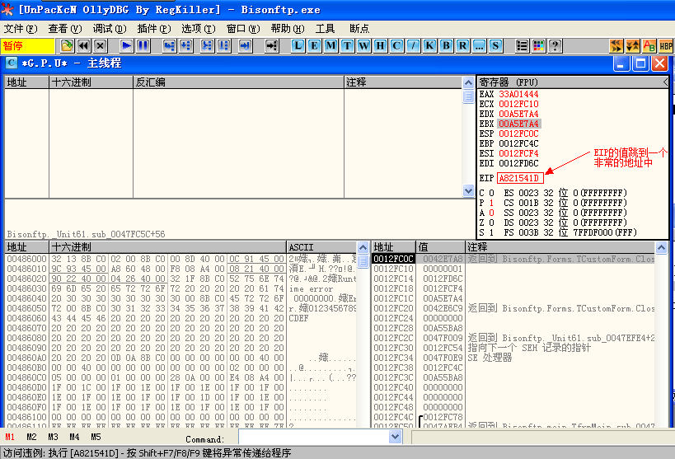Open the Source window (S button)

pos(495,45)
